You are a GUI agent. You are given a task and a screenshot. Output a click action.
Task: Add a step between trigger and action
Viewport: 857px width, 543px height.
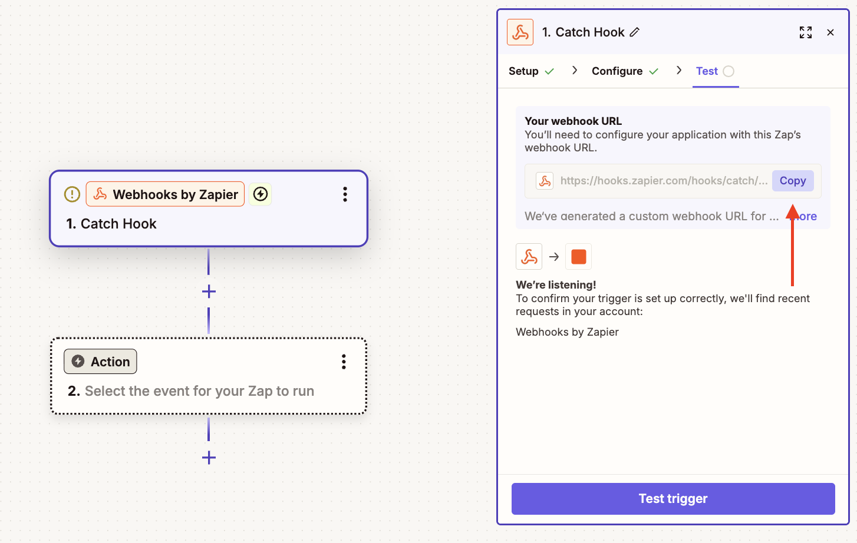(x=209, y=292)
